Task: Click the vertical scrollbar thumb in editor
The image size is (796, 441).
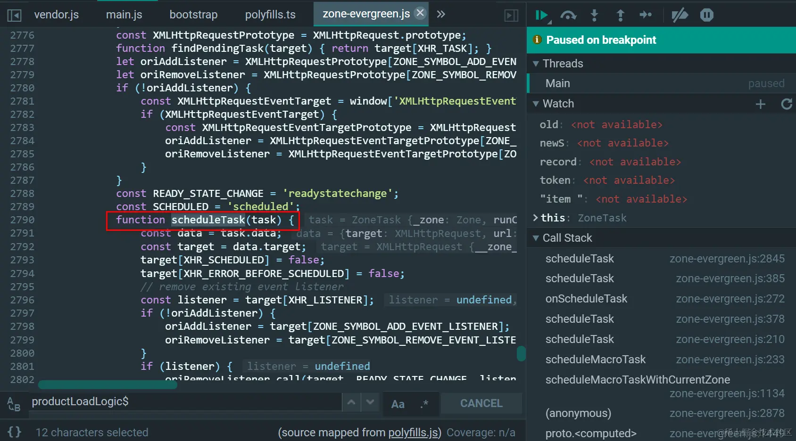Action: [x=521, y=353]
